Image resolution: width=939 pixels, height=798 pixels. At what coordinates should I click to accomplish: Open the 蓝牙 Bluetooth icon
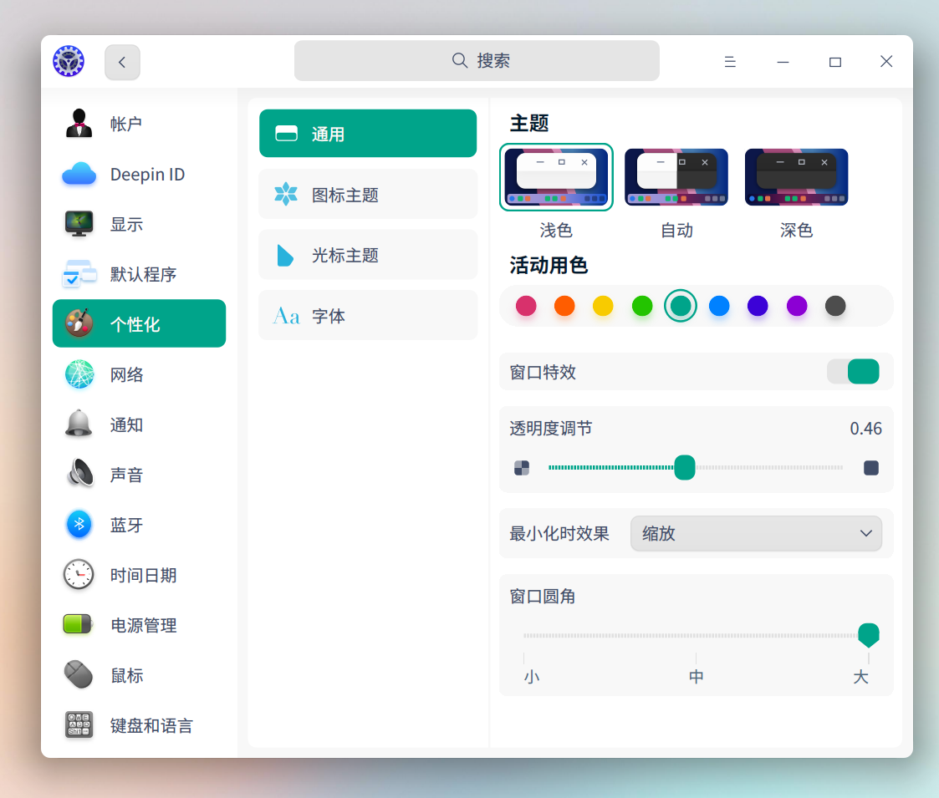[x=79, y=525]
